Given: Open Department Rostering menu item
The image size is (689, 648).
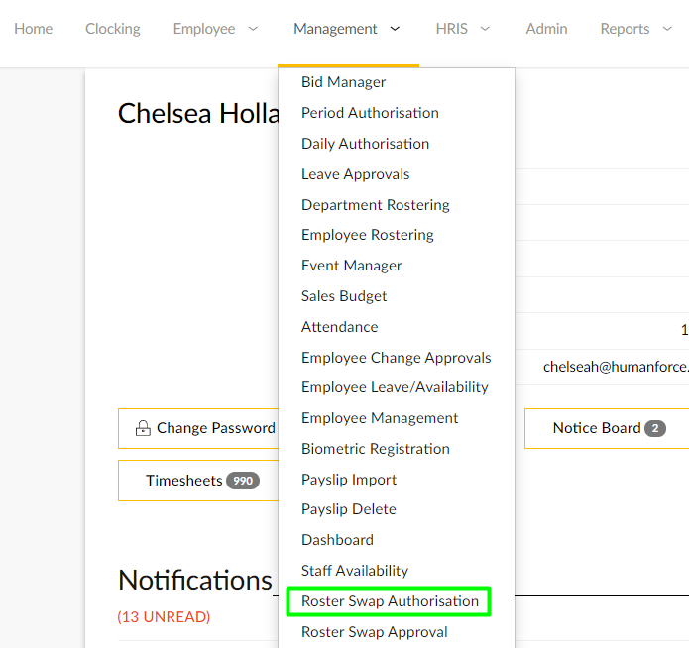Looking at the screenshot, I should [x=376, y=205].
